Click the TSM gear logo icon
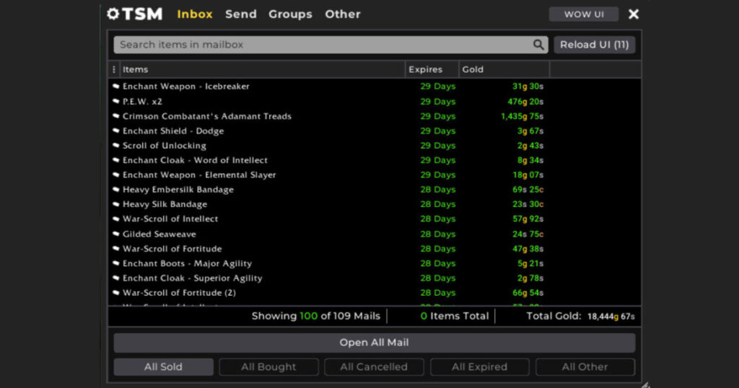 113,14
